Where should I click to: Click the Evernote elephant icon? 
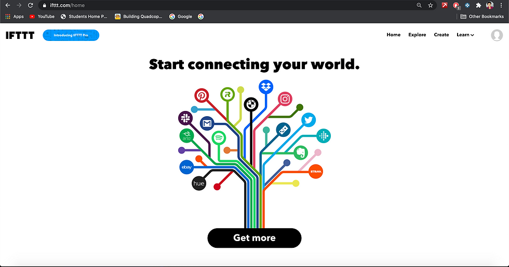[301, 152]
